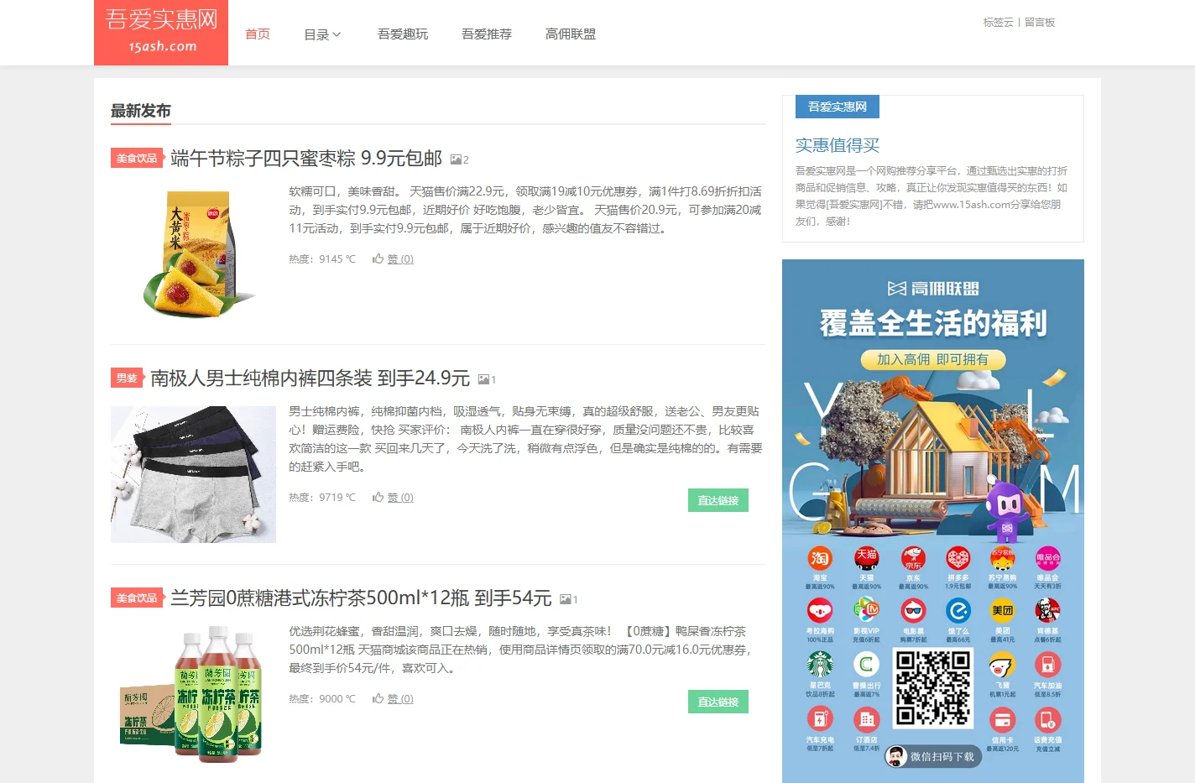Click the 最新发布 section heading

[x=141, y=111]
